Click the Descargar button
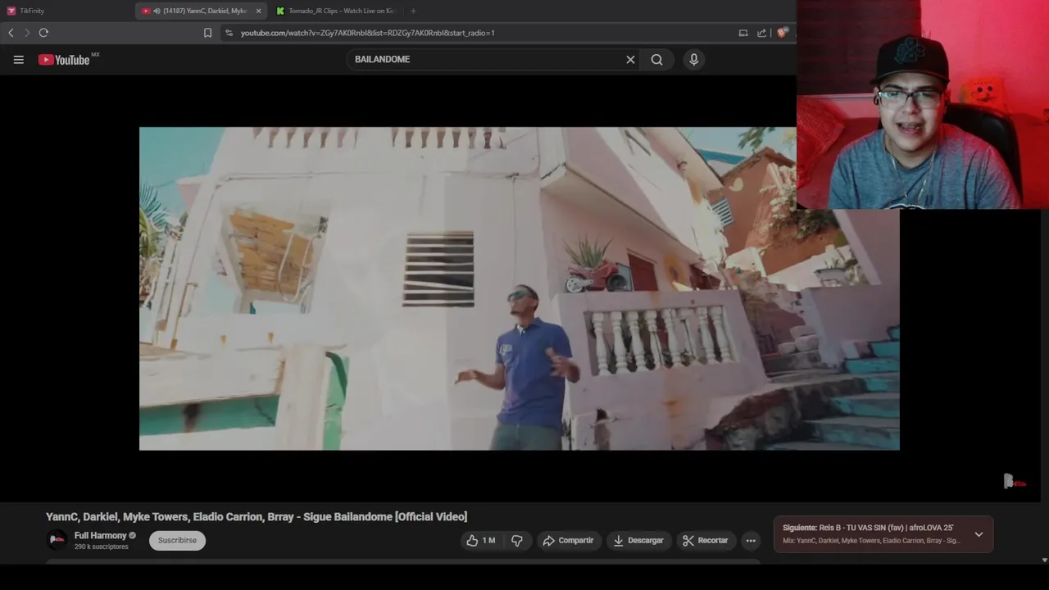Image resolution: width=1049 pixels, height=590 pixels. [639, 540]
